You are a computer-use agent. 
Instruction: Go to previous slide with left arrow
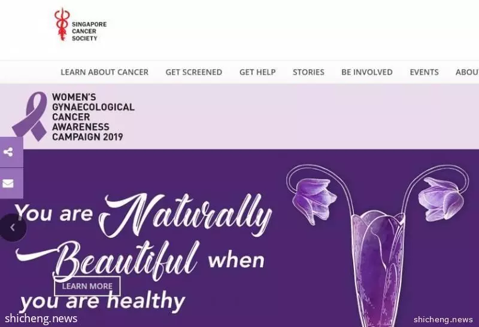[x=13, y=228]
